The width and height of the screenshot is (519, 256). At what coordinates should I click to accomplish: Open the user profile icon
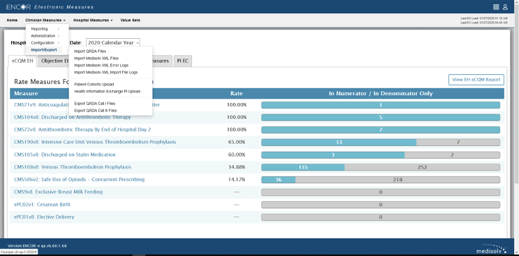click(x=505, y=7)
